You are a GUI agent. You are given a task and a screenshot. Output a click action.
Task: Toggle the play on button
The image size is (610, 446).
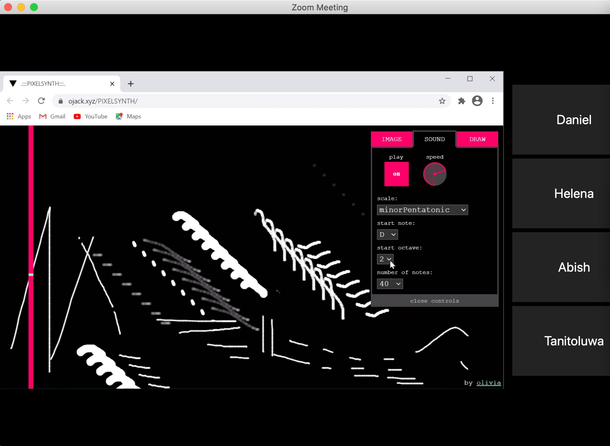396,174
